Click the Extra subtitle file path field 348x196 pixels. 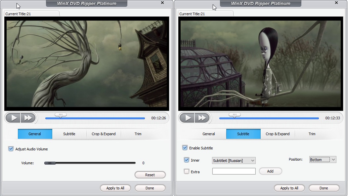tap(234, 171)
